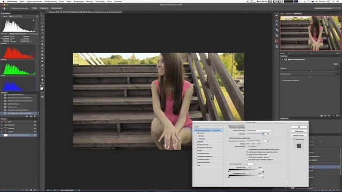Toggle Quick Mask mode icon
The width and height of the screenshot is (342, 192).
pos(42,93)
